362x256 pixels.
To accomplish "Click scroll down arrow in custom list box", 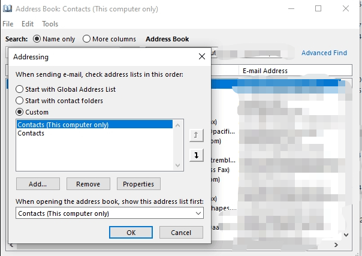I will click(x=178, y=165).
